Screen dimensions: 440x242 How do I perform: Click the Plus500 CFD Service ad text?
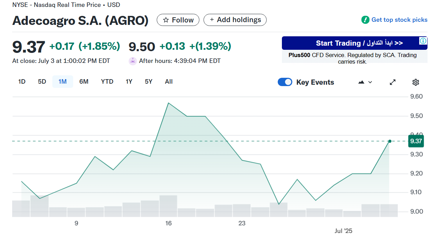point(353,58)
